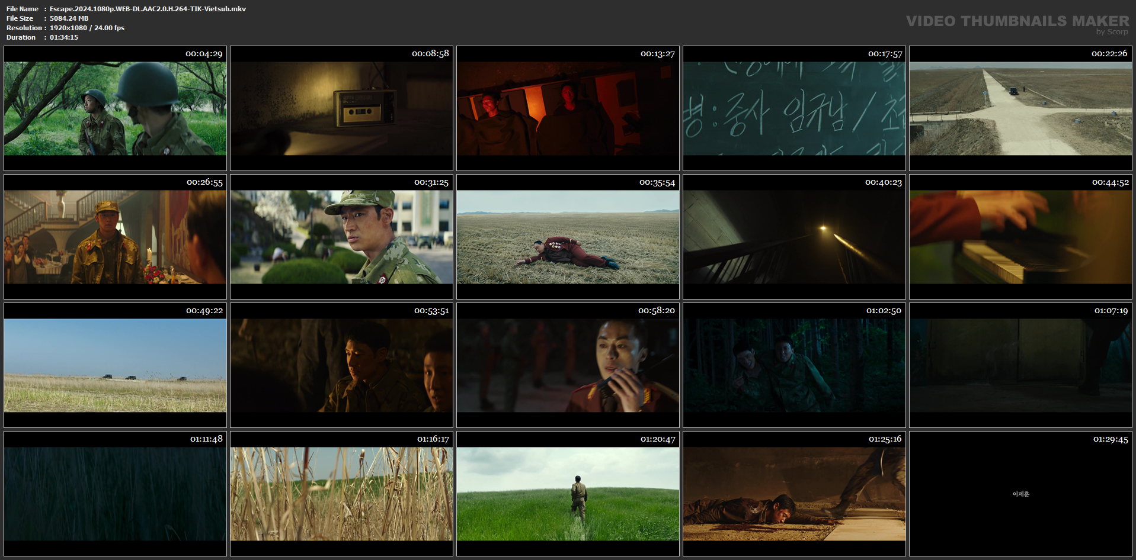Screen dimensions: 1136x560
Task: Select the cassette recorder frame at 00:08:58
Action: point(341,108)
